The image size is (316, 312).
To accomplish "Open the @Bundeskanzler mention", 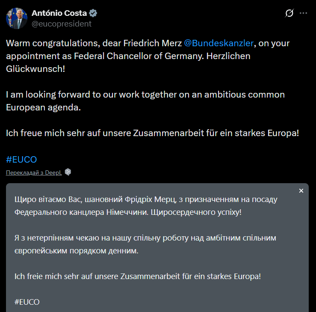I will coord(219,43).
